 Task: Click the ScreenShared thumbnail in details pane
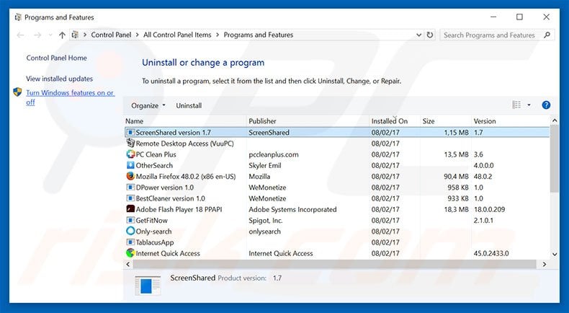(x=148, y=286)
